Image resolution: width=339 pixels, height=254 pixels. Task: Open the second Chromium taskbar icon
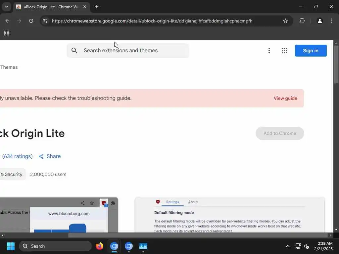(x=129, y=246)
